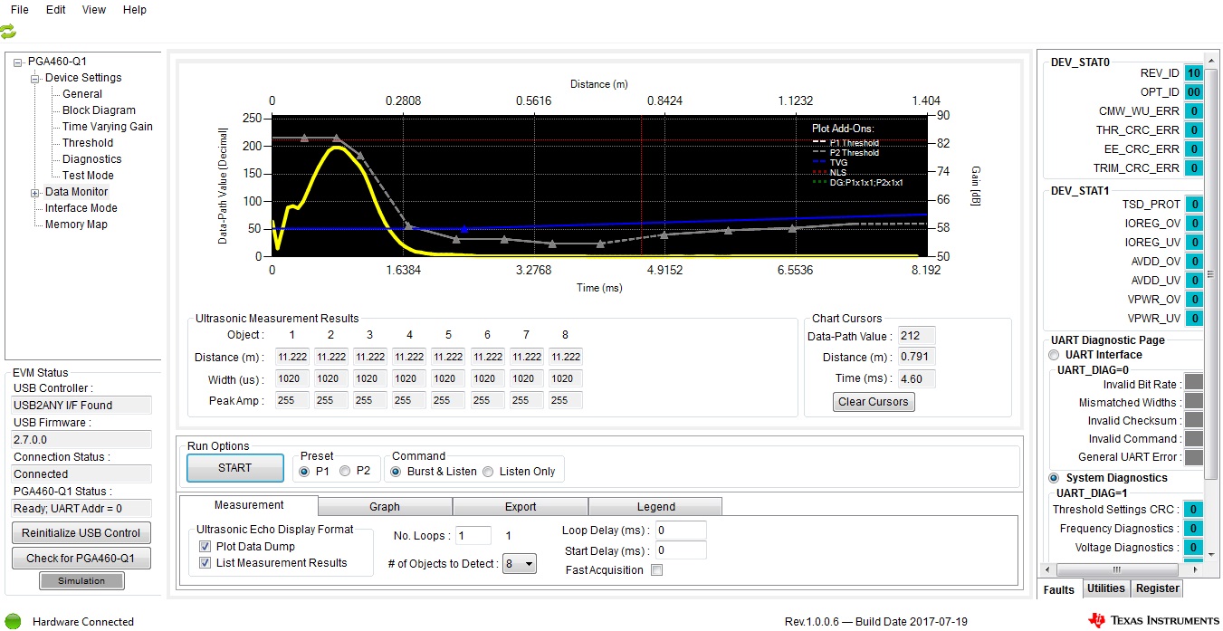Image resolution: width=1223 pixels, height=631 pixels.
Task: Click the "Connected" connection status text
Action: pyautogui.click(x=81, y=473)
